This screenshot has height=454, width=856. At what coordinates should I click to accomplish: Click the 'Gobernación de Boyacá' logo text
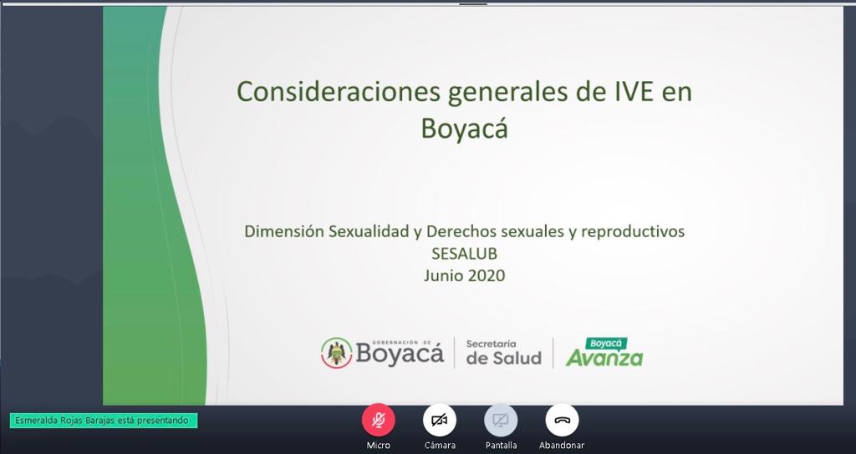pos(400,353)
